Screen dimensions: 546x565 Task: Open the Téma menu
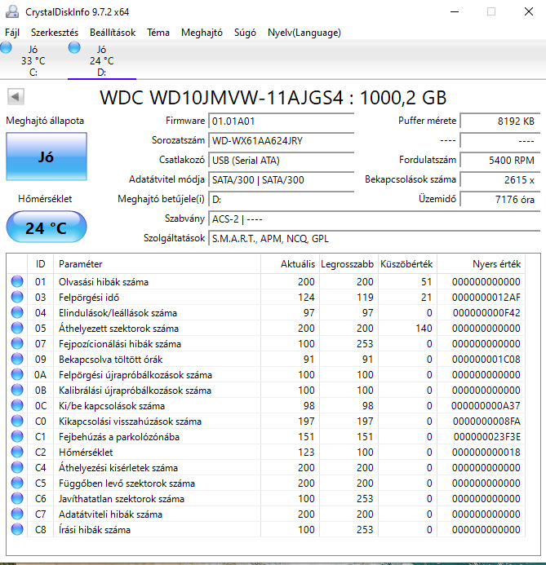[158, 33]
